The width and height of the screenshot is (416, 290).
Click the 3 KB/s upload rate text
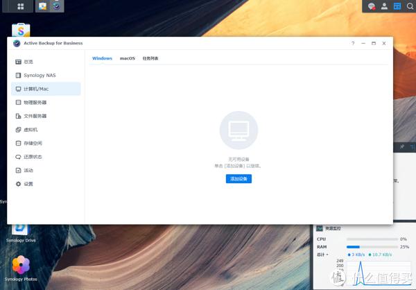(x=358, y=255)
